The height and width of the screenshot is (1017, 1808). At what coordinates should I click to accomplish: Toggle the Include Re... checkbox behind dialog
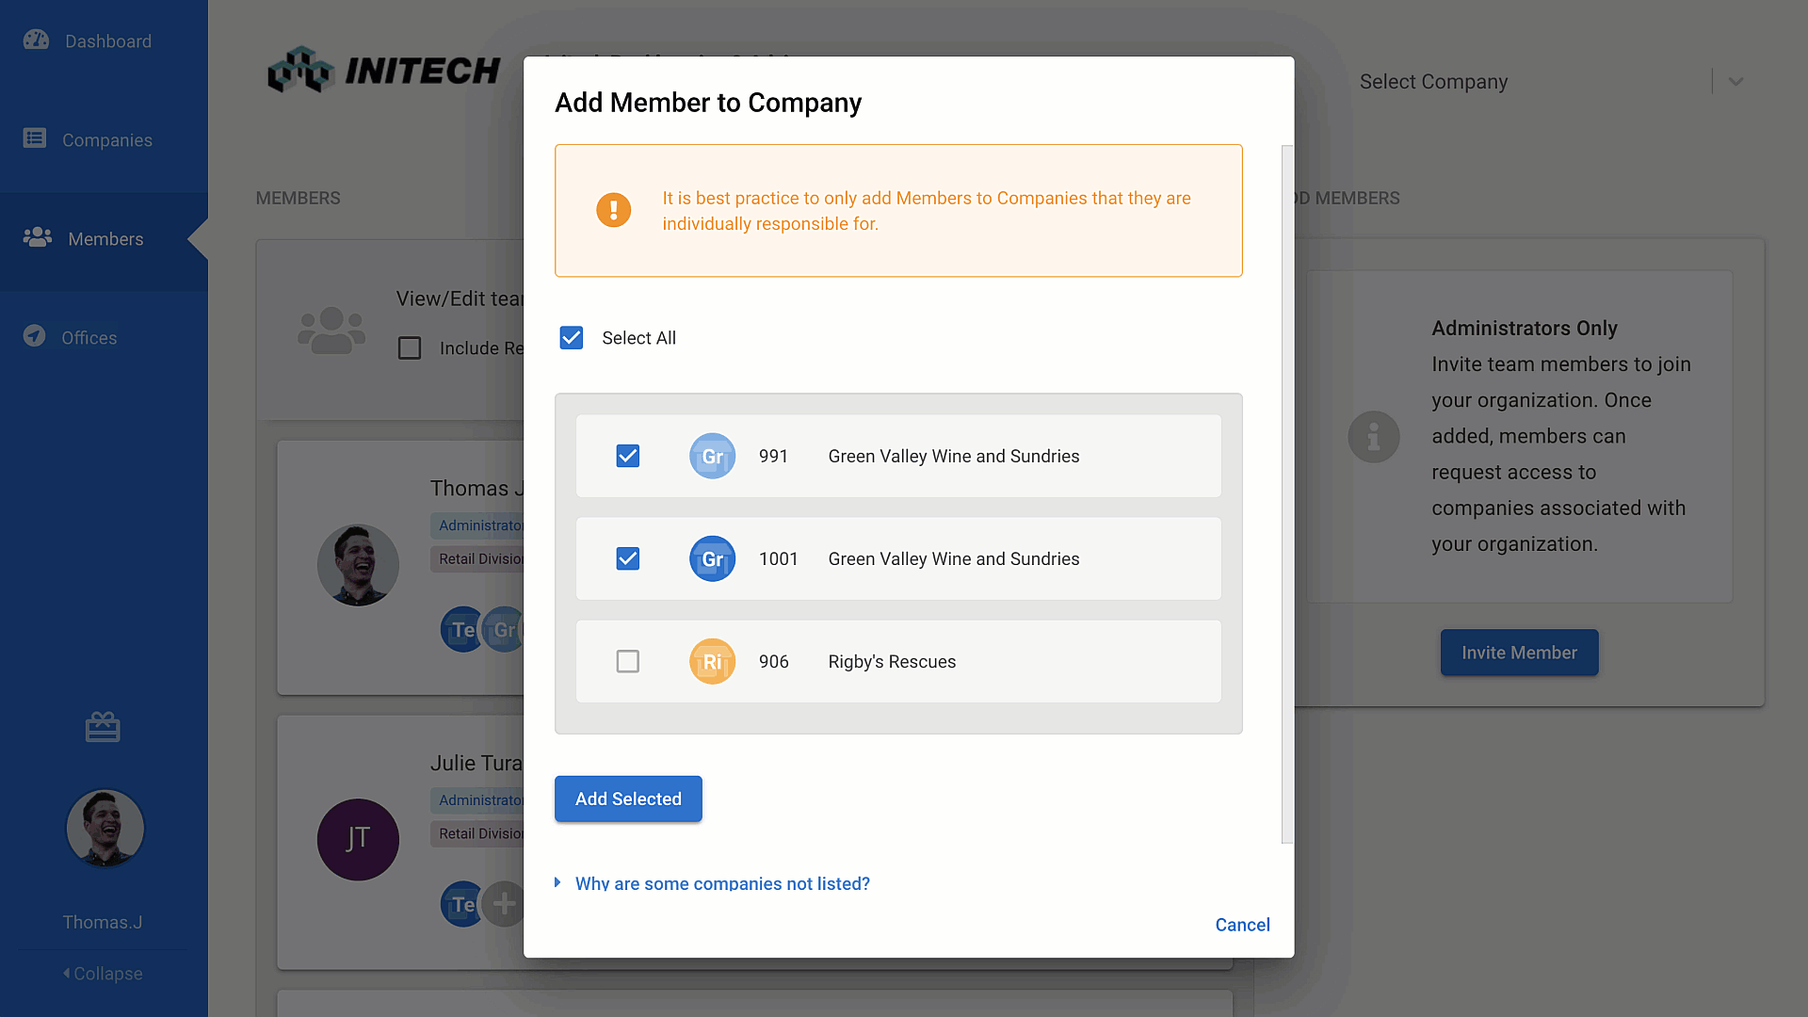point(410,348)
